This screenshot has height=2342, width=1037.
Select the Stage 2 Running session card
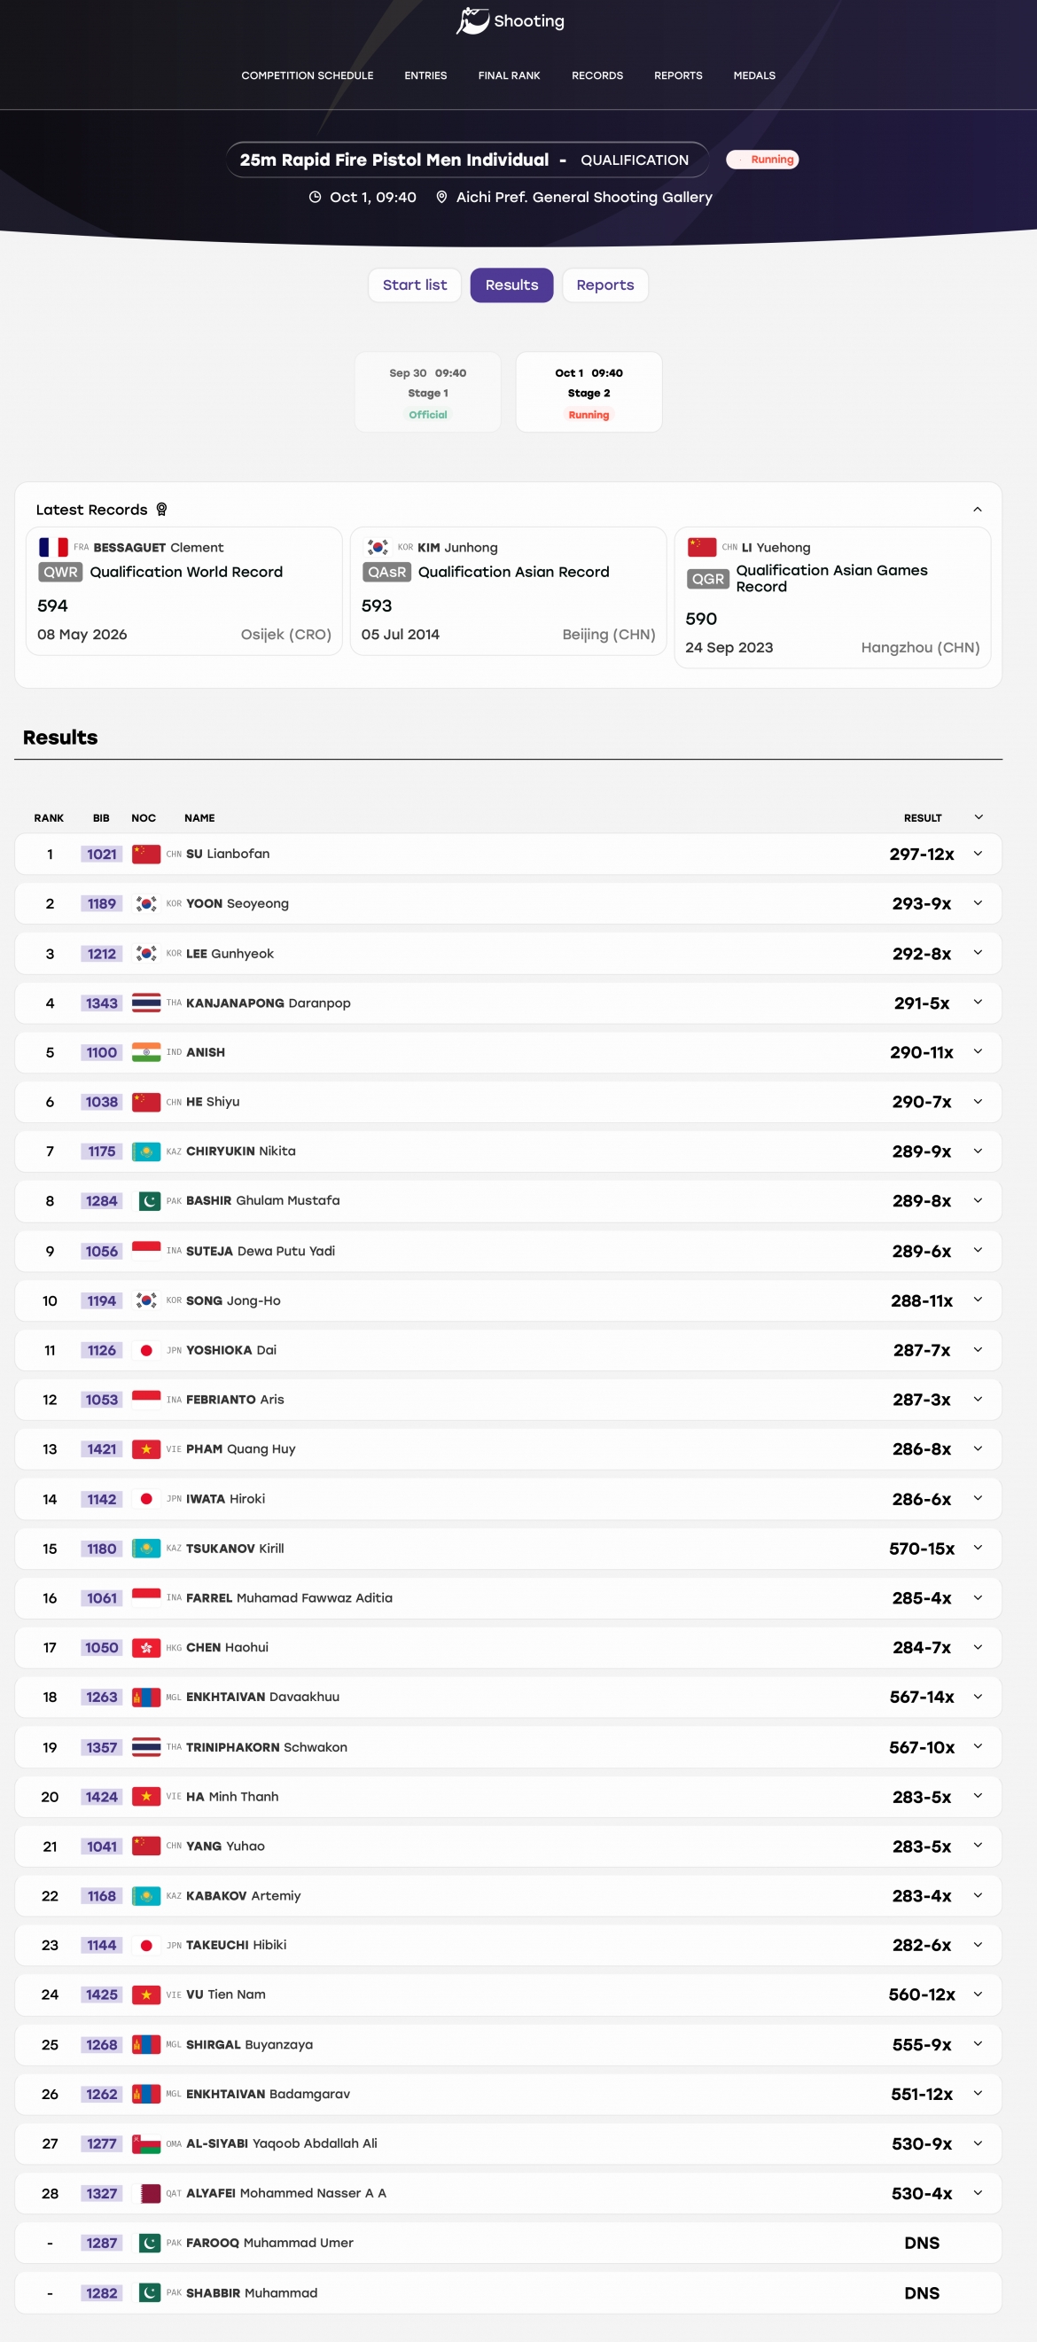point(589,392)
